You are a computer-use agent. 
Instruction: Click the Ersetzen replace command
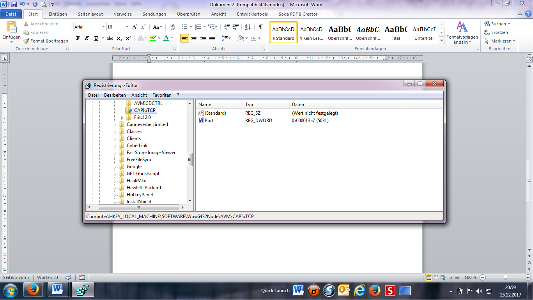(496, 32)
